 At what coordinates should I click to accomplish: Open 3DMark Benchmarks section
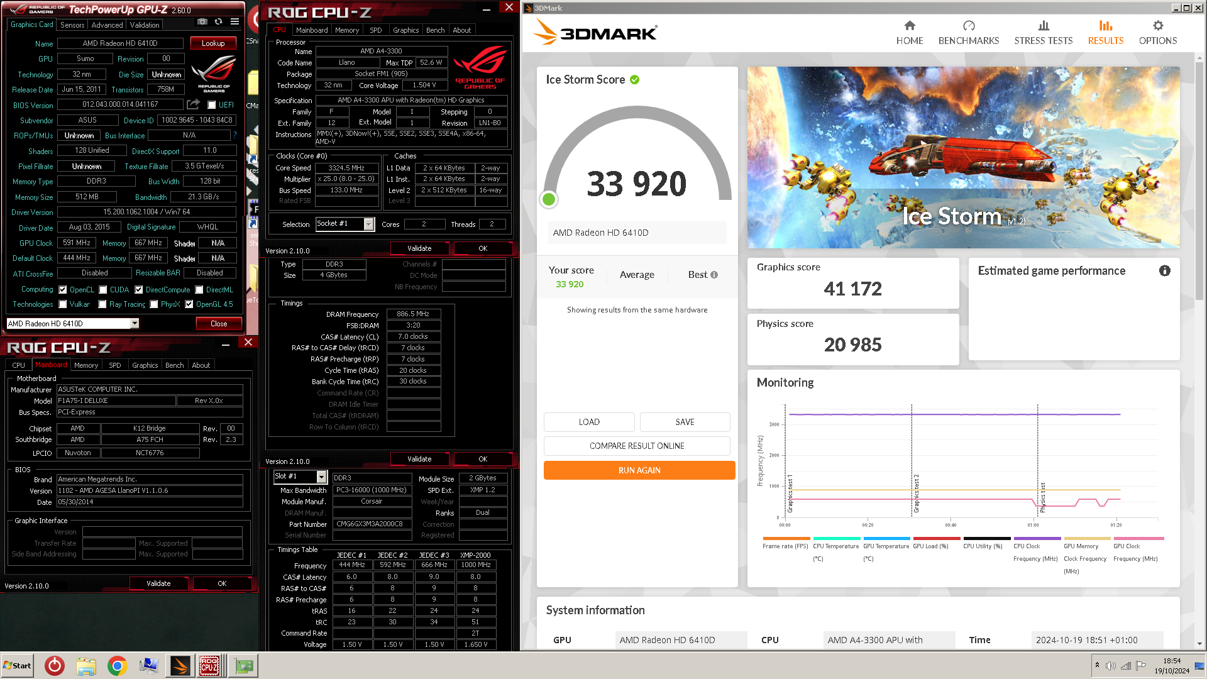pos(969,33)
